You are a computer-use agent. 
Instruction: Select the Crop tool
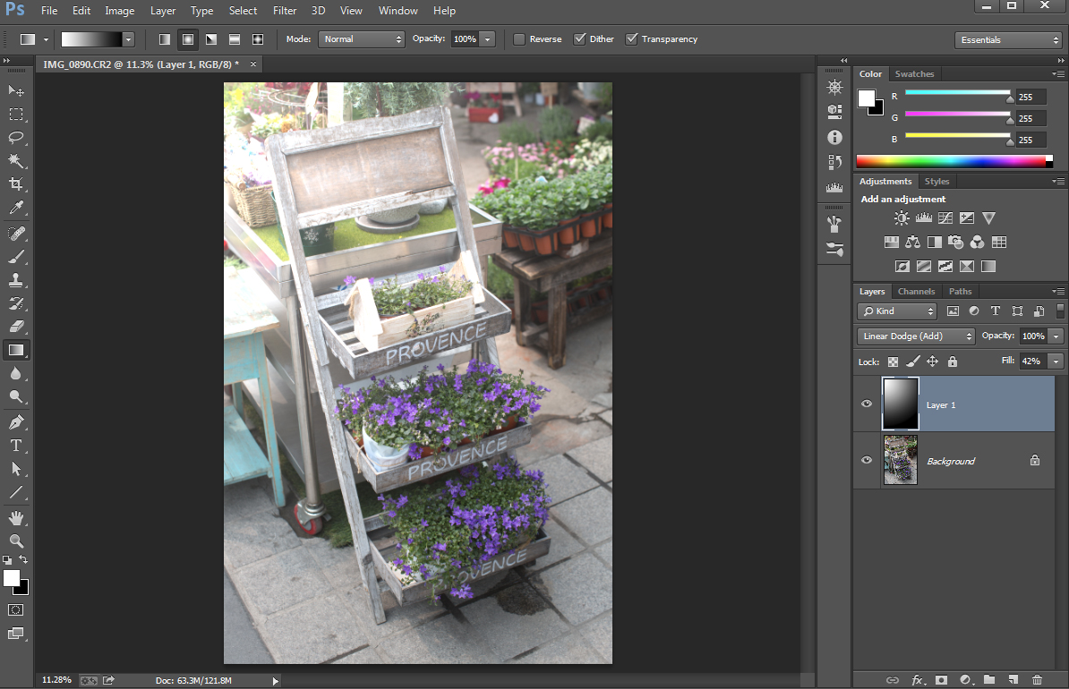16,184
